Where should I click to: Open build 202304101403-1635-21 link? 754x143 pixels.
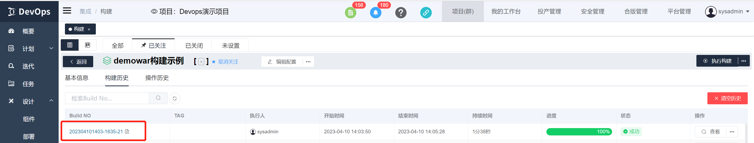pos(96,131)
